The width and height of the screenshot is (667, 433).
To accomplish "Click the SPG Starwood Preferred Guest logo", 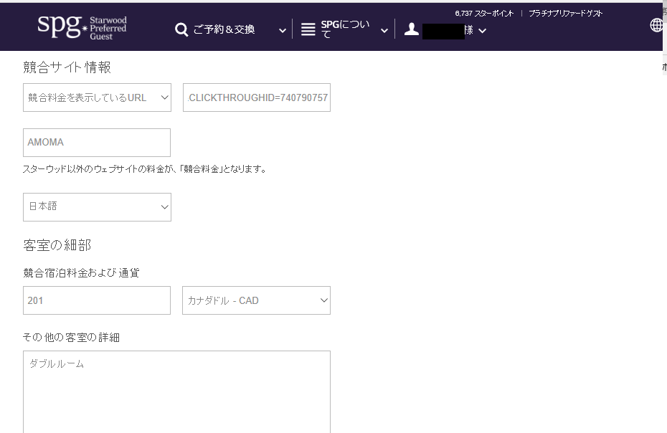I will [82, 28].
